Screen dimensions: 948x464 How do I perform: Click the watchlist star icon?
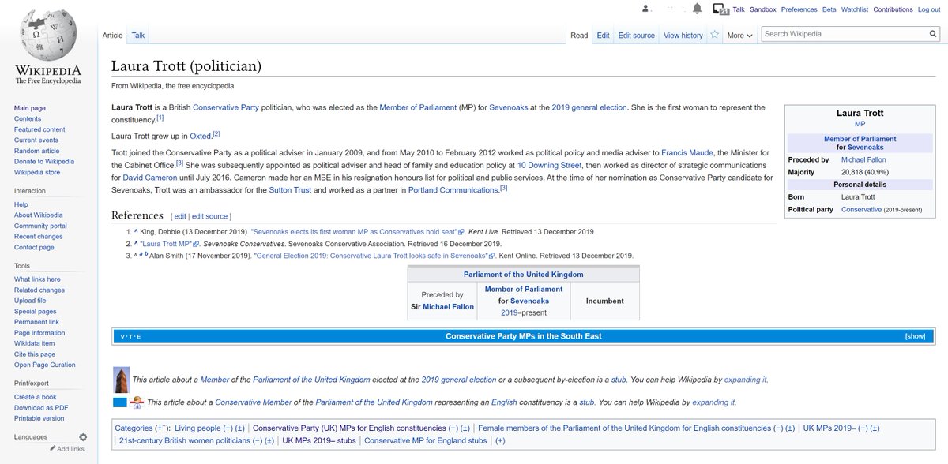[x=714, y=35]
